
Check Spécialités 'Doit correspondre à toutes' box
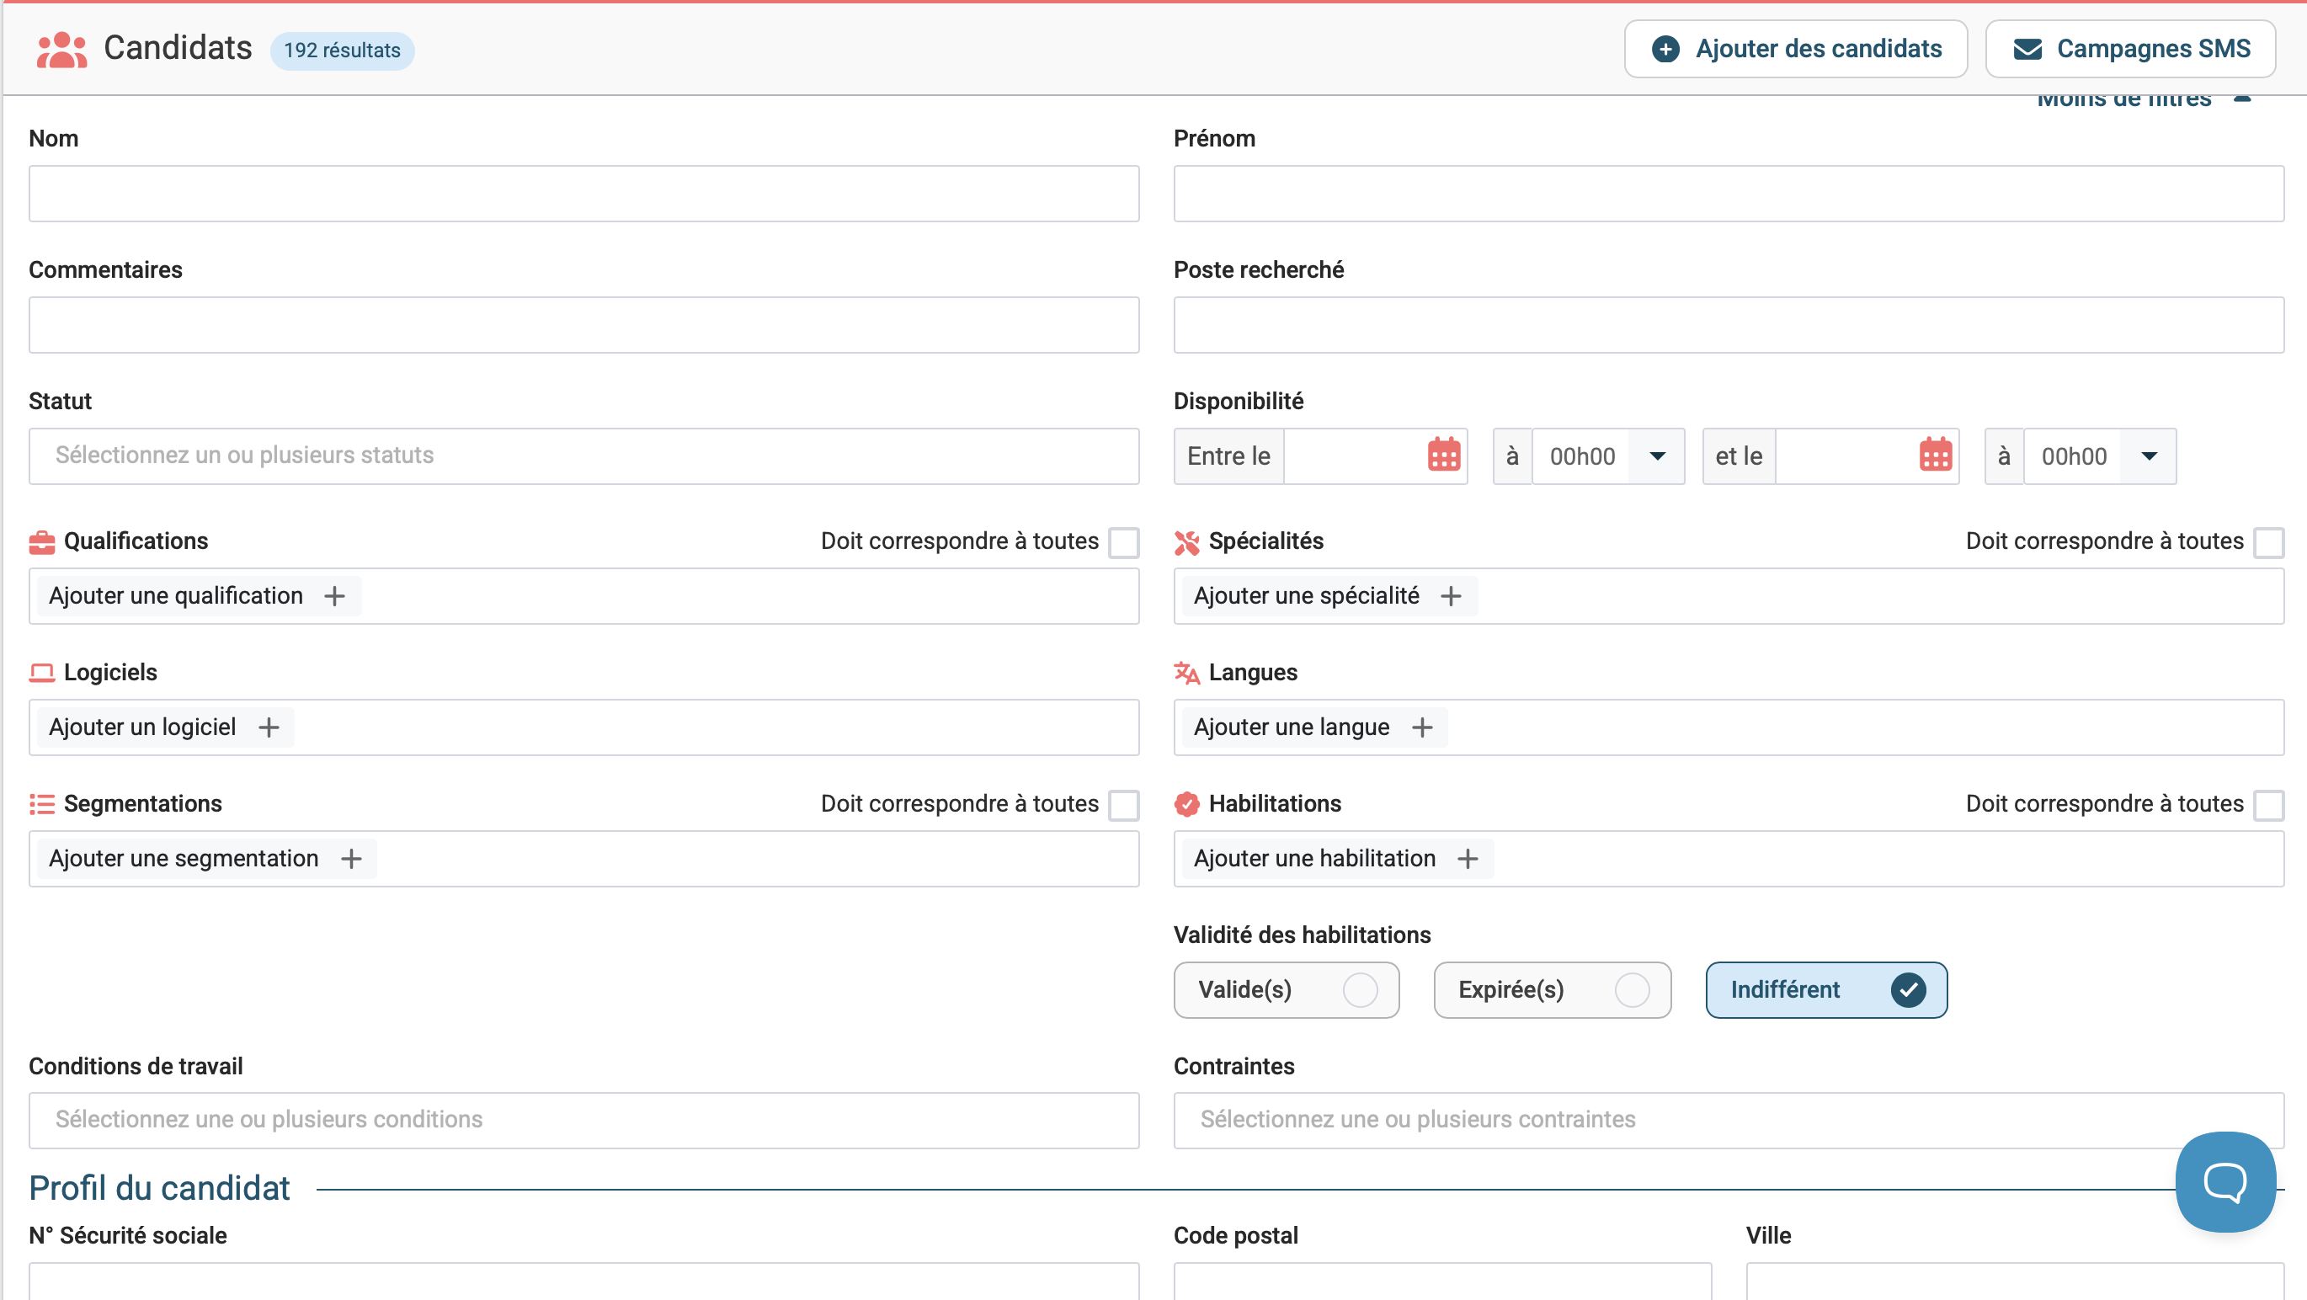[x=2267, y=542]
